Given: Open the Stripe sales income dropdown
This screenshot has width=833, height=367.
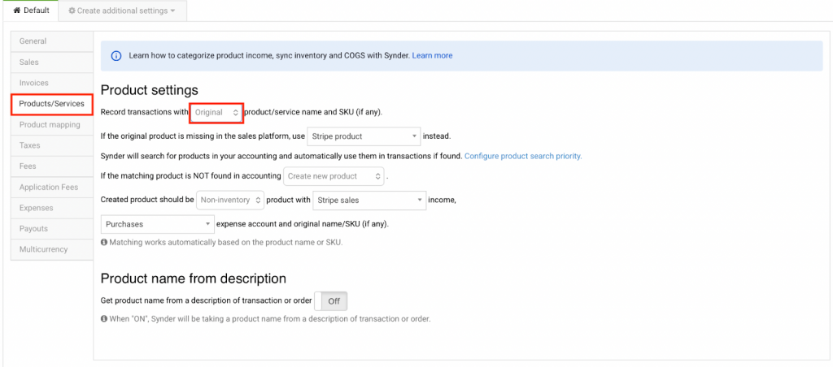Looking at the screenshot, I should [369, 199].
